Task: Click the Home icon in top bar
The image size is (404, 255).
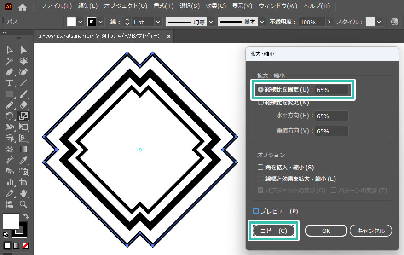Action: [x=23, y=7]
